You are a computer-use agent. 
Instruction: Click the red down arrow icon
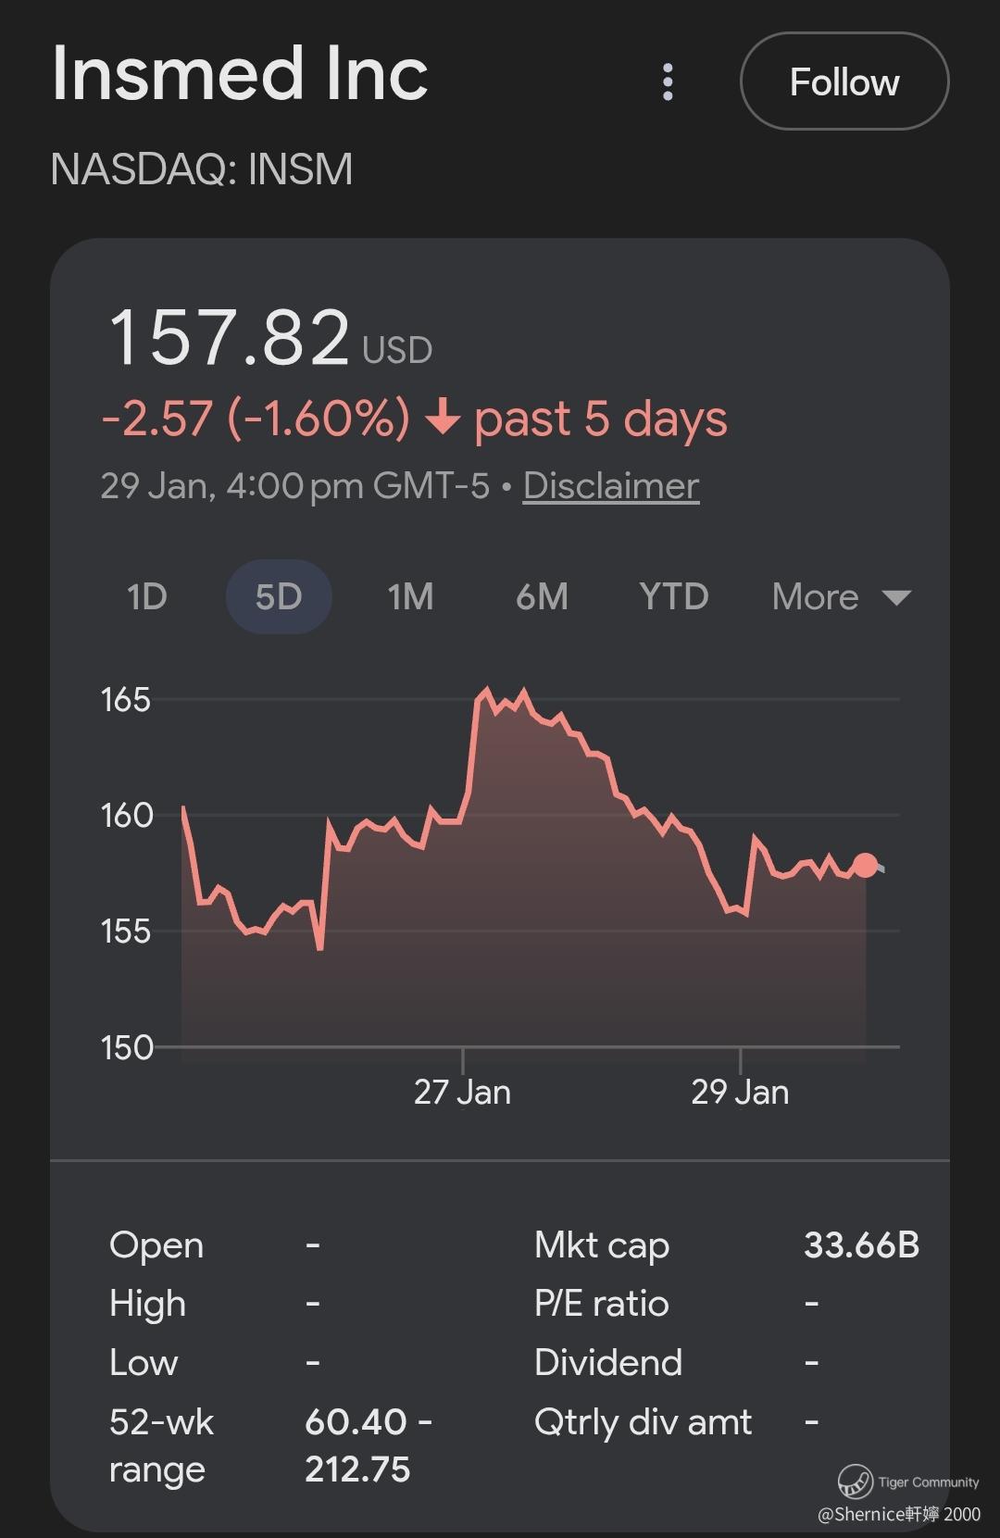click(x=443, y=419)
